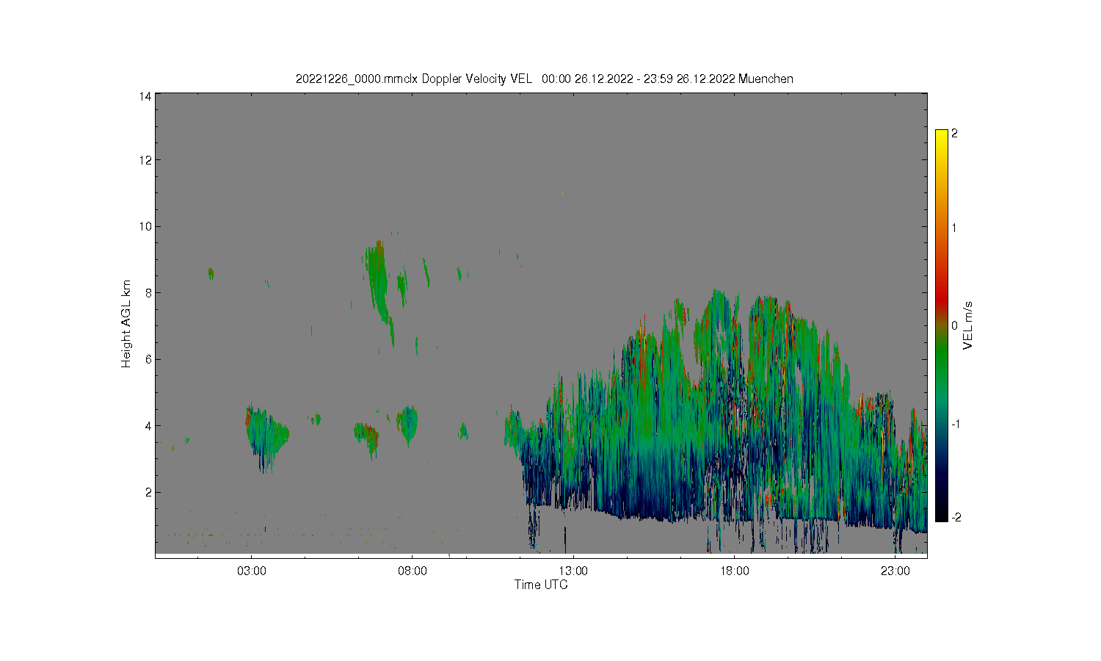
Task: Click the "VEL m/s" colorbar label
Action: tap(967, 325)
